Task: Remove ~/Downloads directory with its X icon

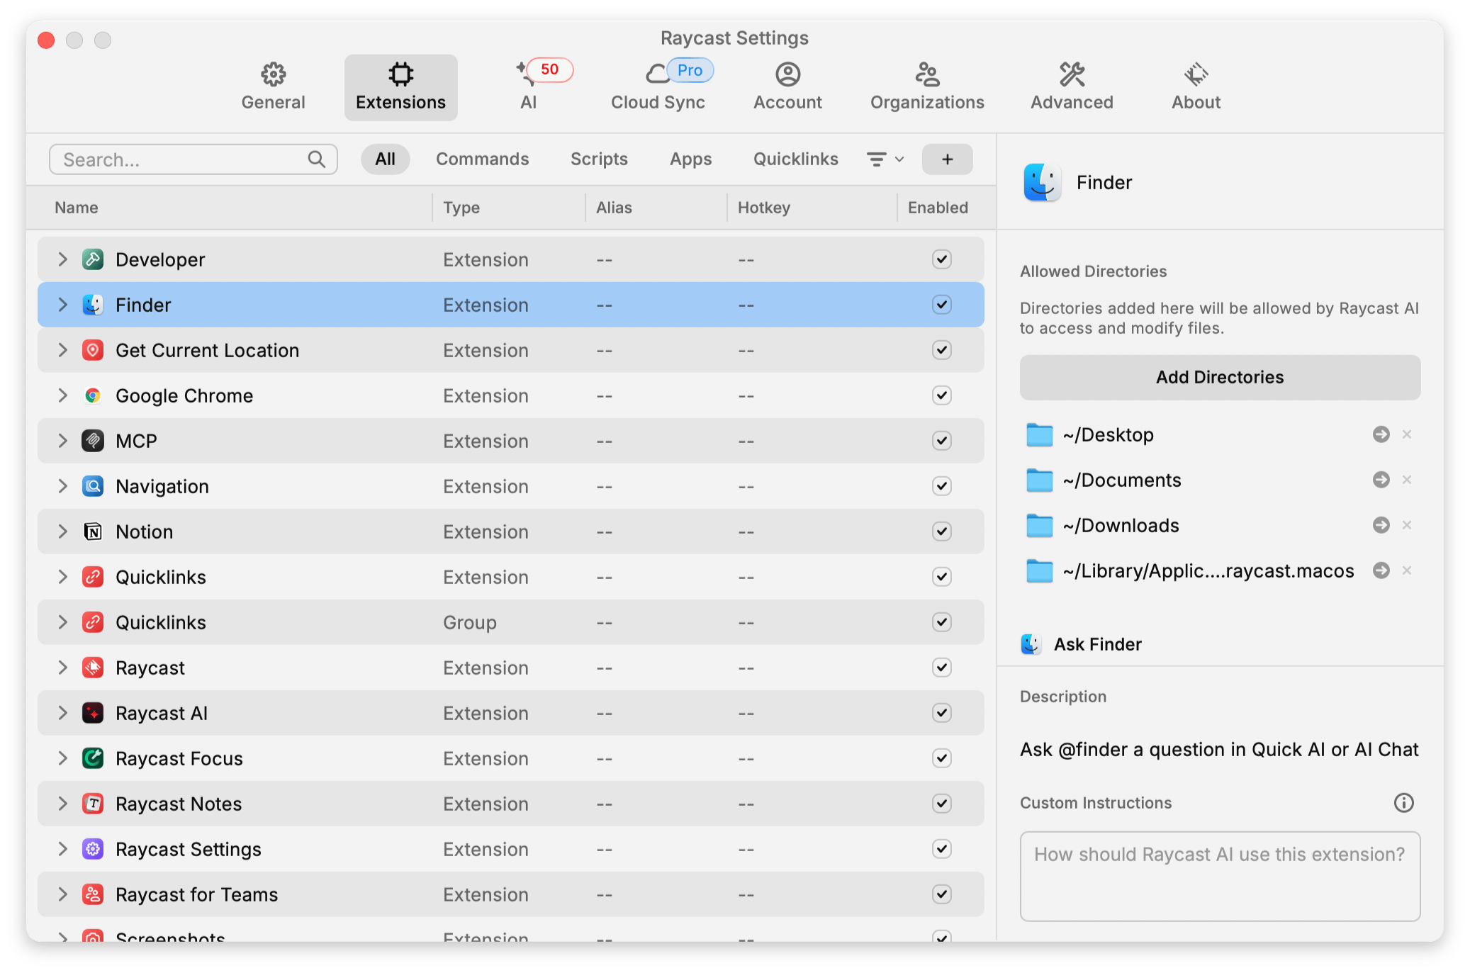Action: pyautogui.click(x=1407, y=525)
